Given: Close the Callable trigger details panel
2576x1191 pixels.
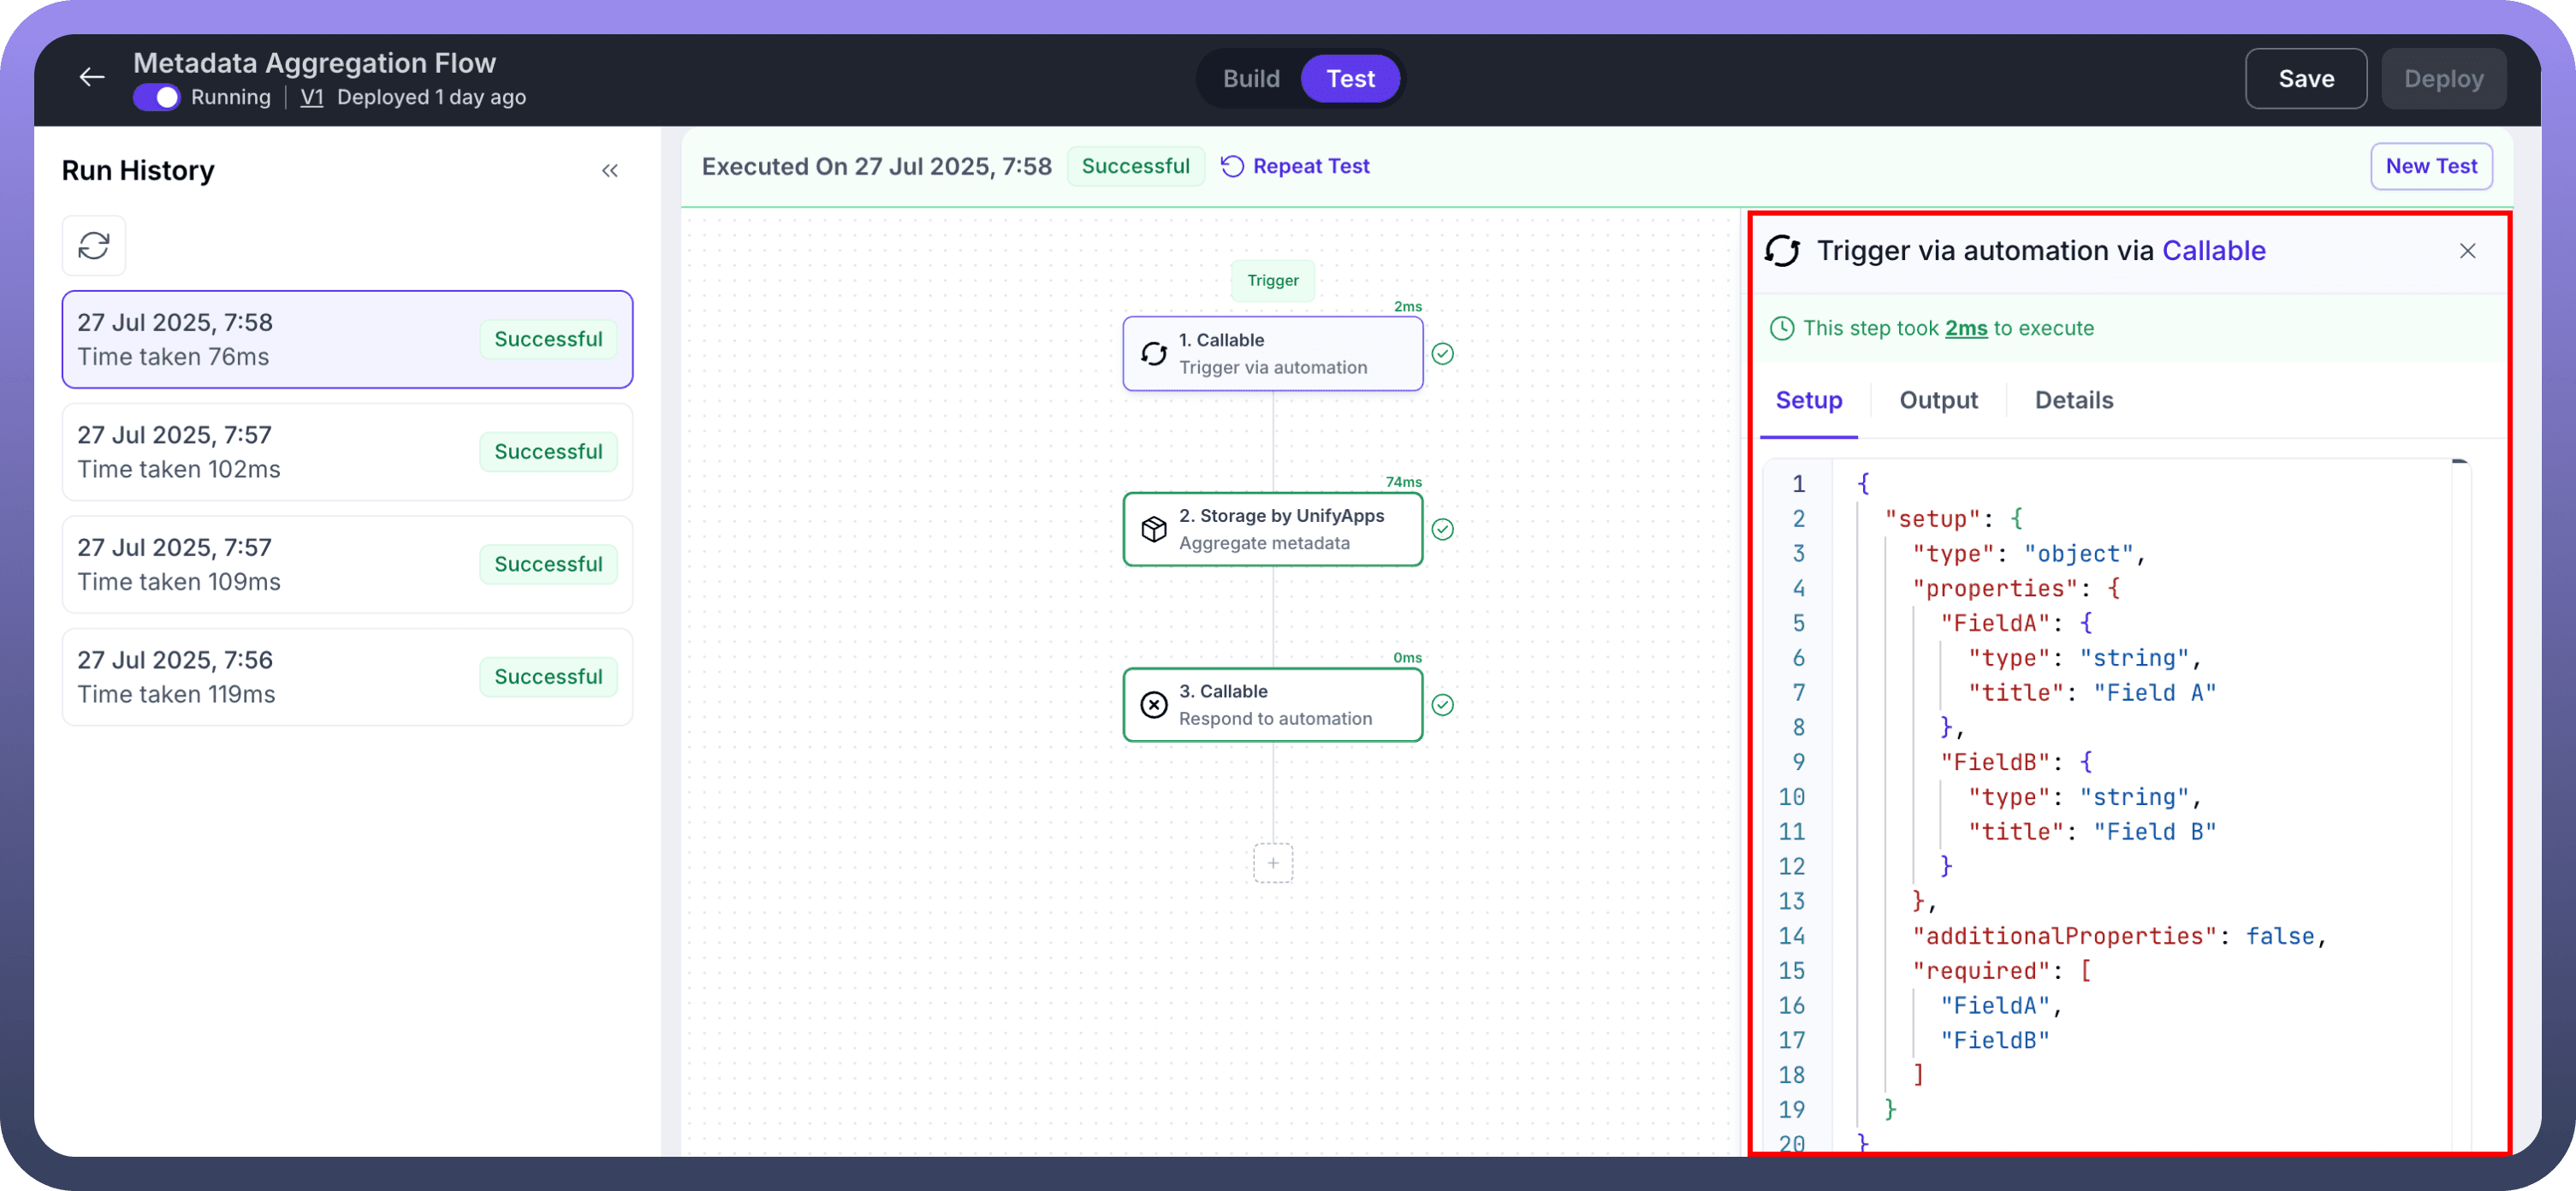Looking at the screenshot, I should pyautogui.click(x=2467, y=251).
